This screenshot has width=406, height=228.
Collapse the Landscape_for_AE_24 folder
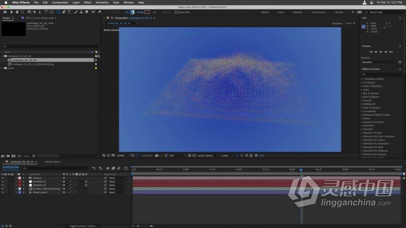[2, 56]
